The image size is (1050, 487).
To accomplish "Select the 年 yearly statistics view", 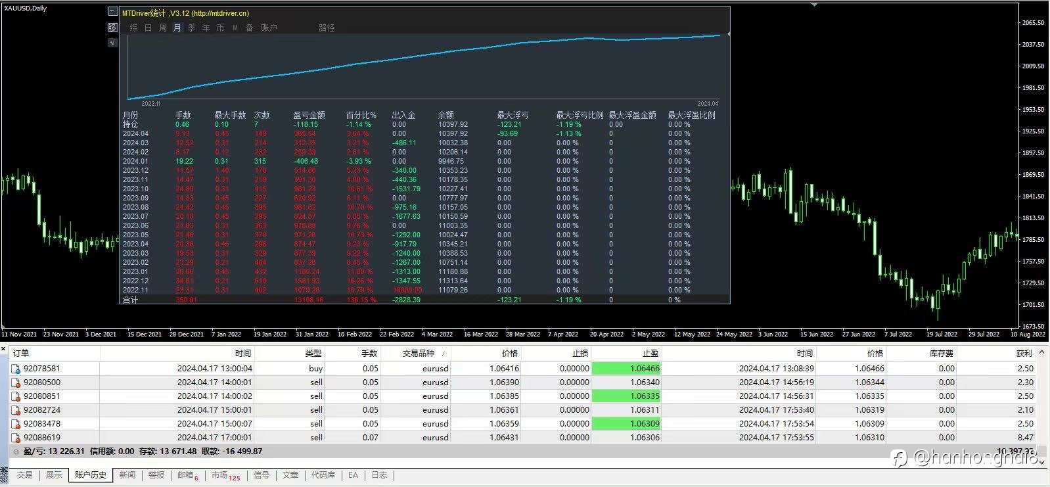I will [x=206, y=28].
